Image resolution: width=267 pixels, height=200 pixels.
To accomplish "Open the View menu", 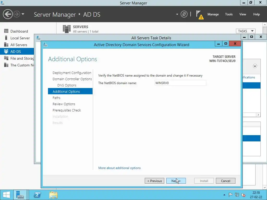I will 242,14.
